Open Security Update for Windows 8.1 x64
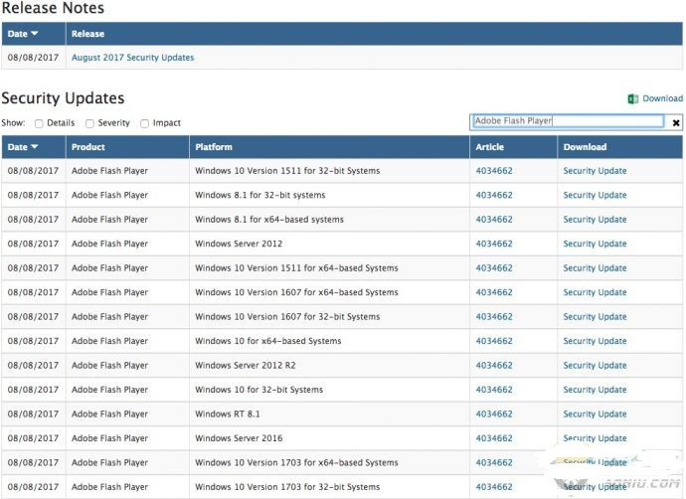Image resolution: width=686 pixels, height=499 pixels. click(595, 219)
